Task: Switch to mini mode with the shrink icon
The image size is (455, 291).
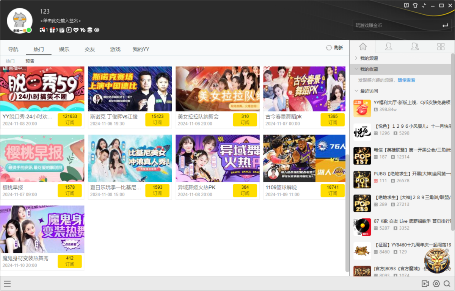Action: pyautogui.click(x=424, y=5)
